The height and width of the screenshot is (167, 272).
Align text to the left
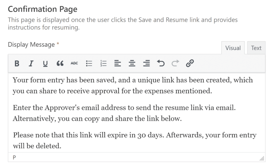coord(117,63)
